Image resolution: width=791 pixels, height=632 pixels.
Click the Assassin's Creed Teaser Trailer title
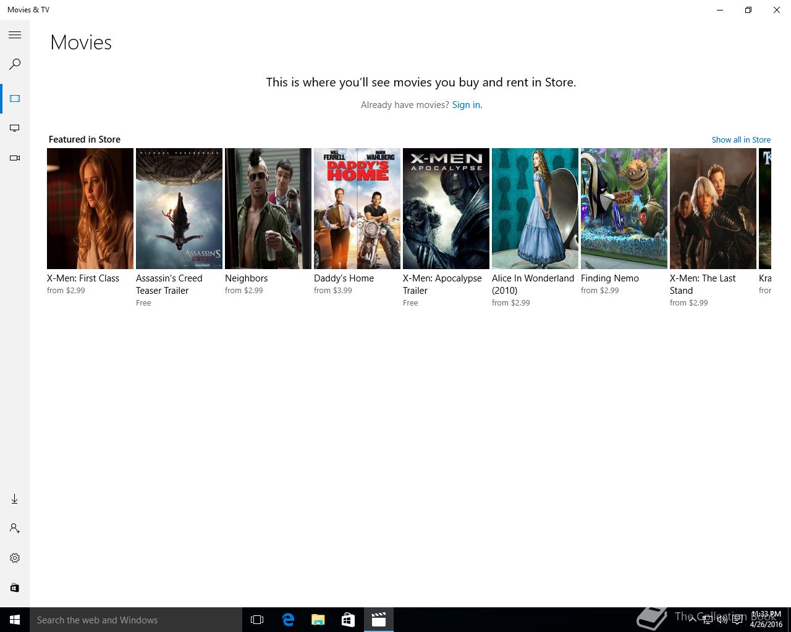169,285
